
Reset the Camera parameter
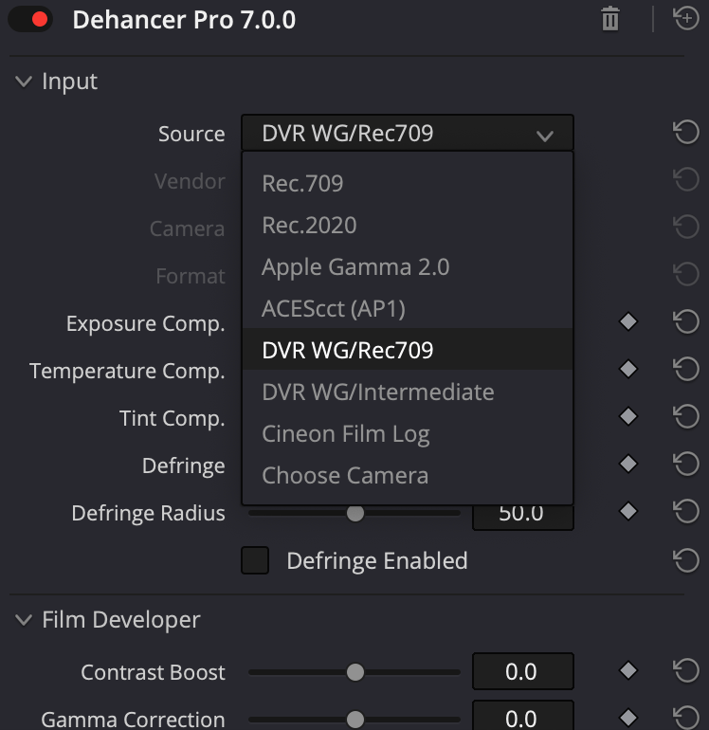tap(686, 228)
